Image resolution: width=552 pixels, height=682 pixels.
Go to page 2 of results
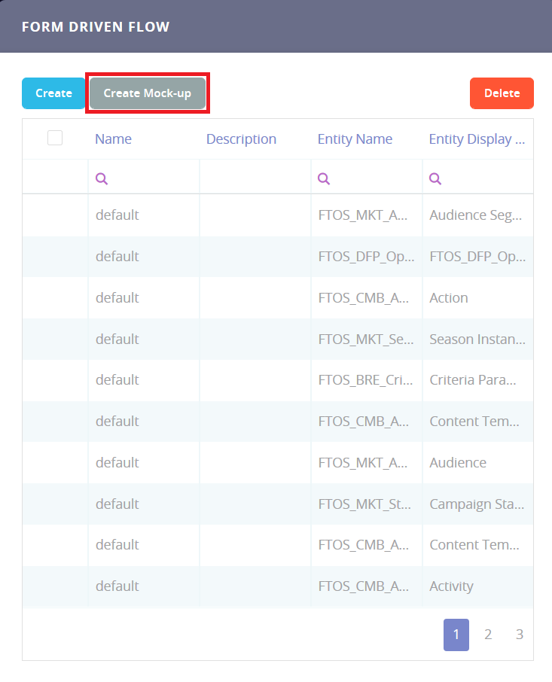[x=488, y=635]
